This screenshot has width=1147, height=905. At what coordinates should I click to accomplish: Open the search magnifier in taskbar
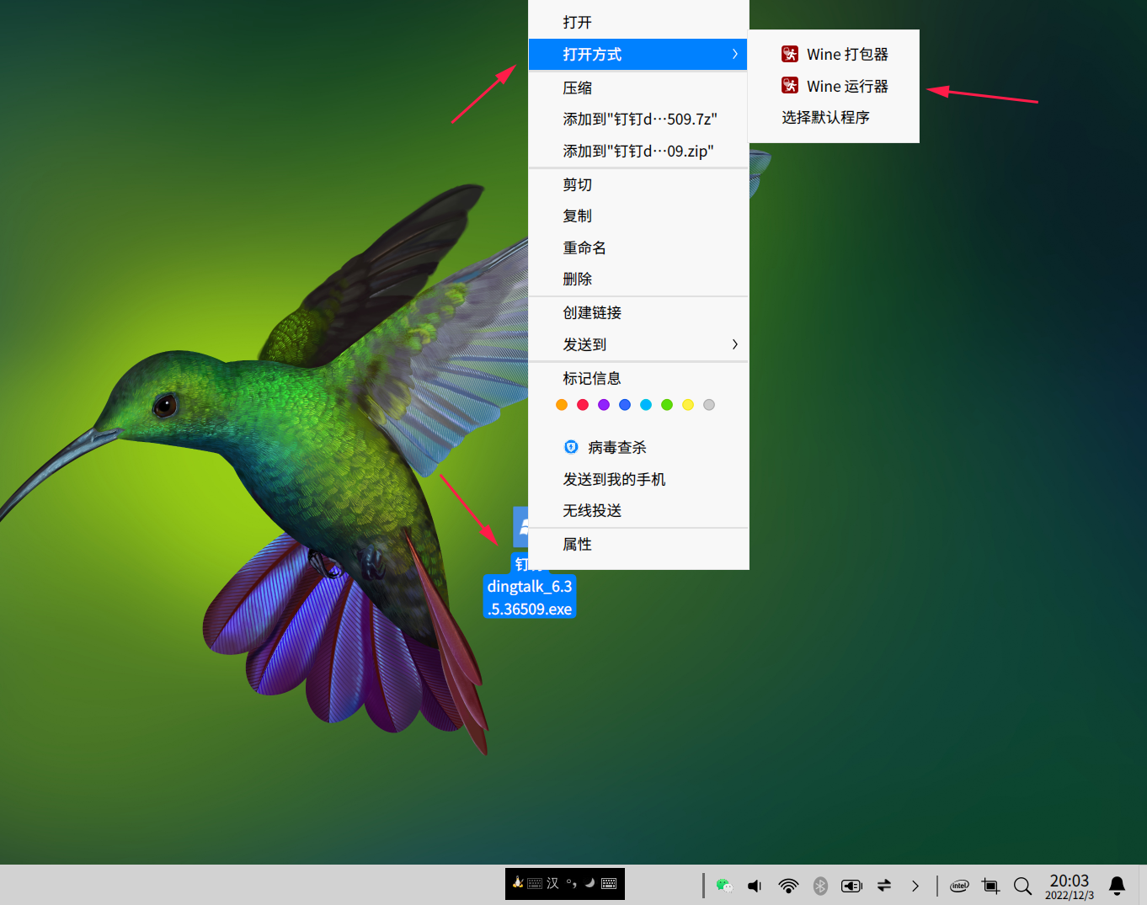click(1022, 886)
